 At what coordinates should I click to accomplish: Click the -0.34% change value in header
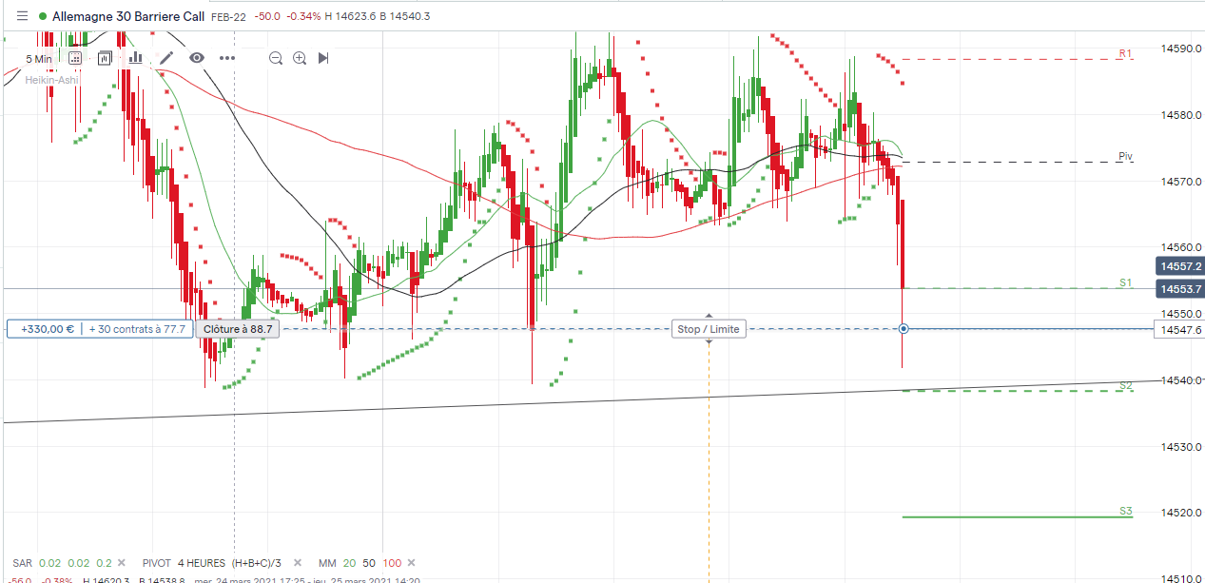tap(304, 16)
